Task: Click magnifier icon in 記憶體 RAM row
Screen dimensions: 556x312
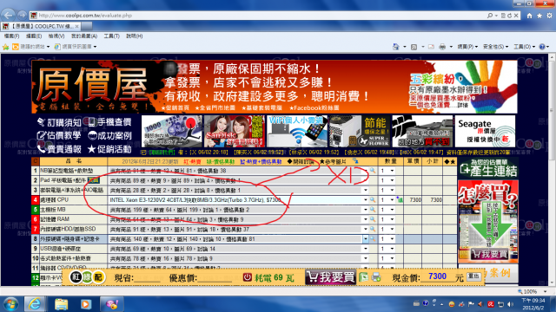Action: pyautogui.click(x=373, y=219)
